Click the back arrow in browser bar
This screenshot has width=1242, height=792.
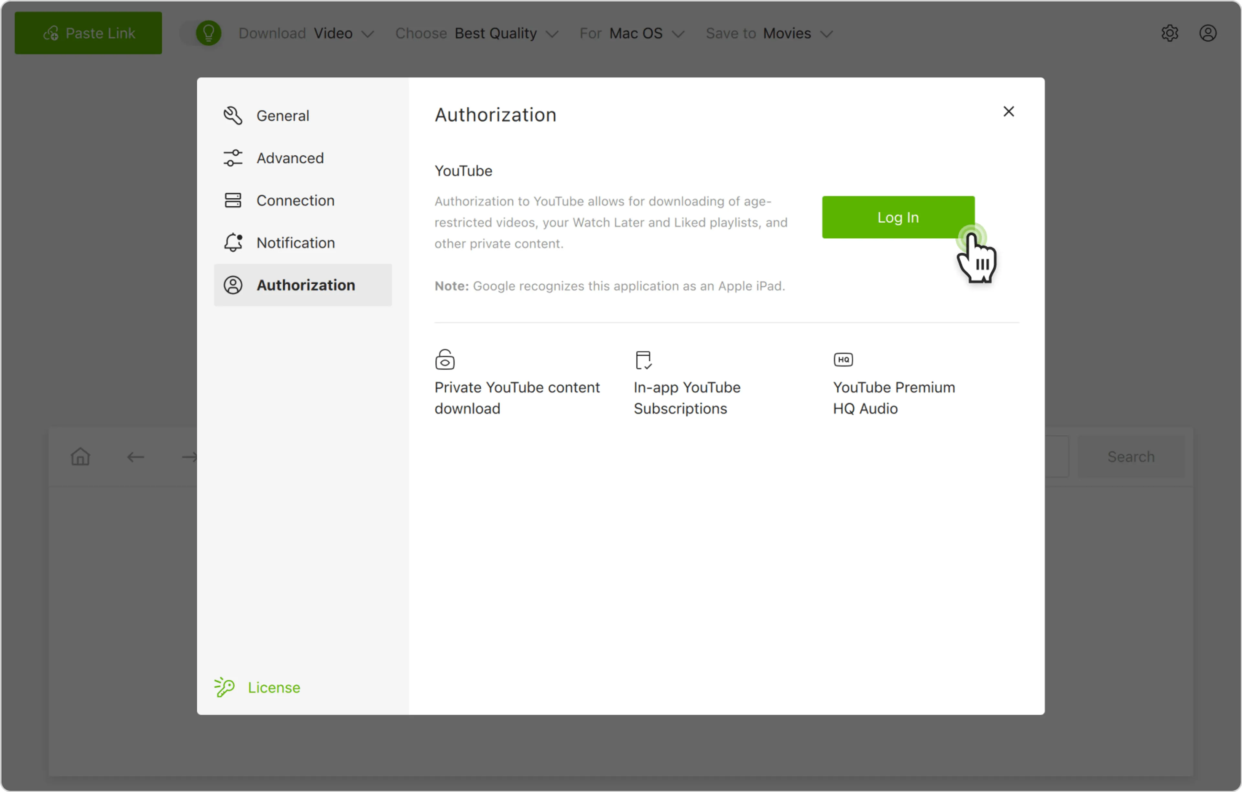[136, 457]
